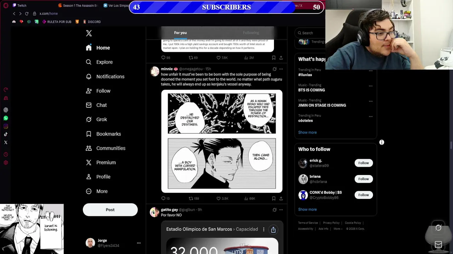Viewport: 453px width, 254px height.
Task: Open more options for cócteles trend
Action: click(x=371, y=116)
